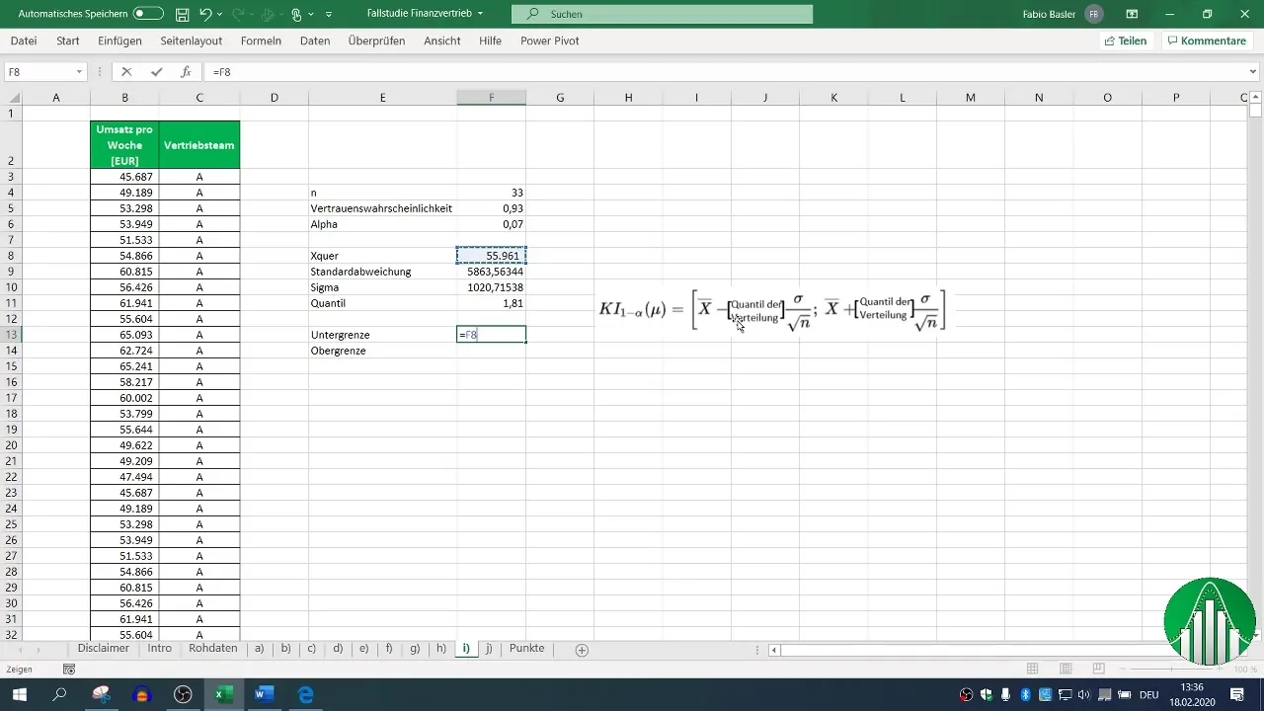Open the Insert Function fx icon
This screenshot has height=711, width=1264.
(186, 72)
